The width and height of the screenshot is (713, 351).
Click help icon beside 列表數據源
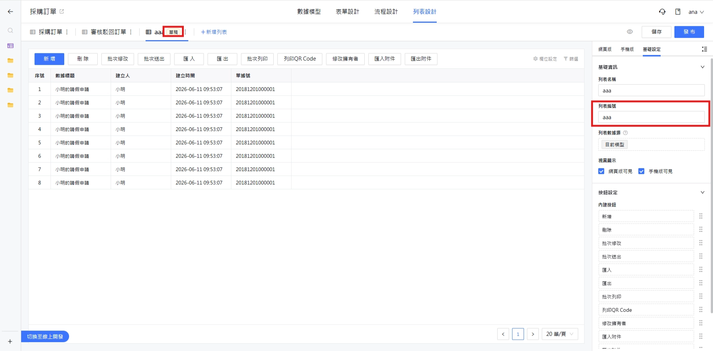point(625,133)
